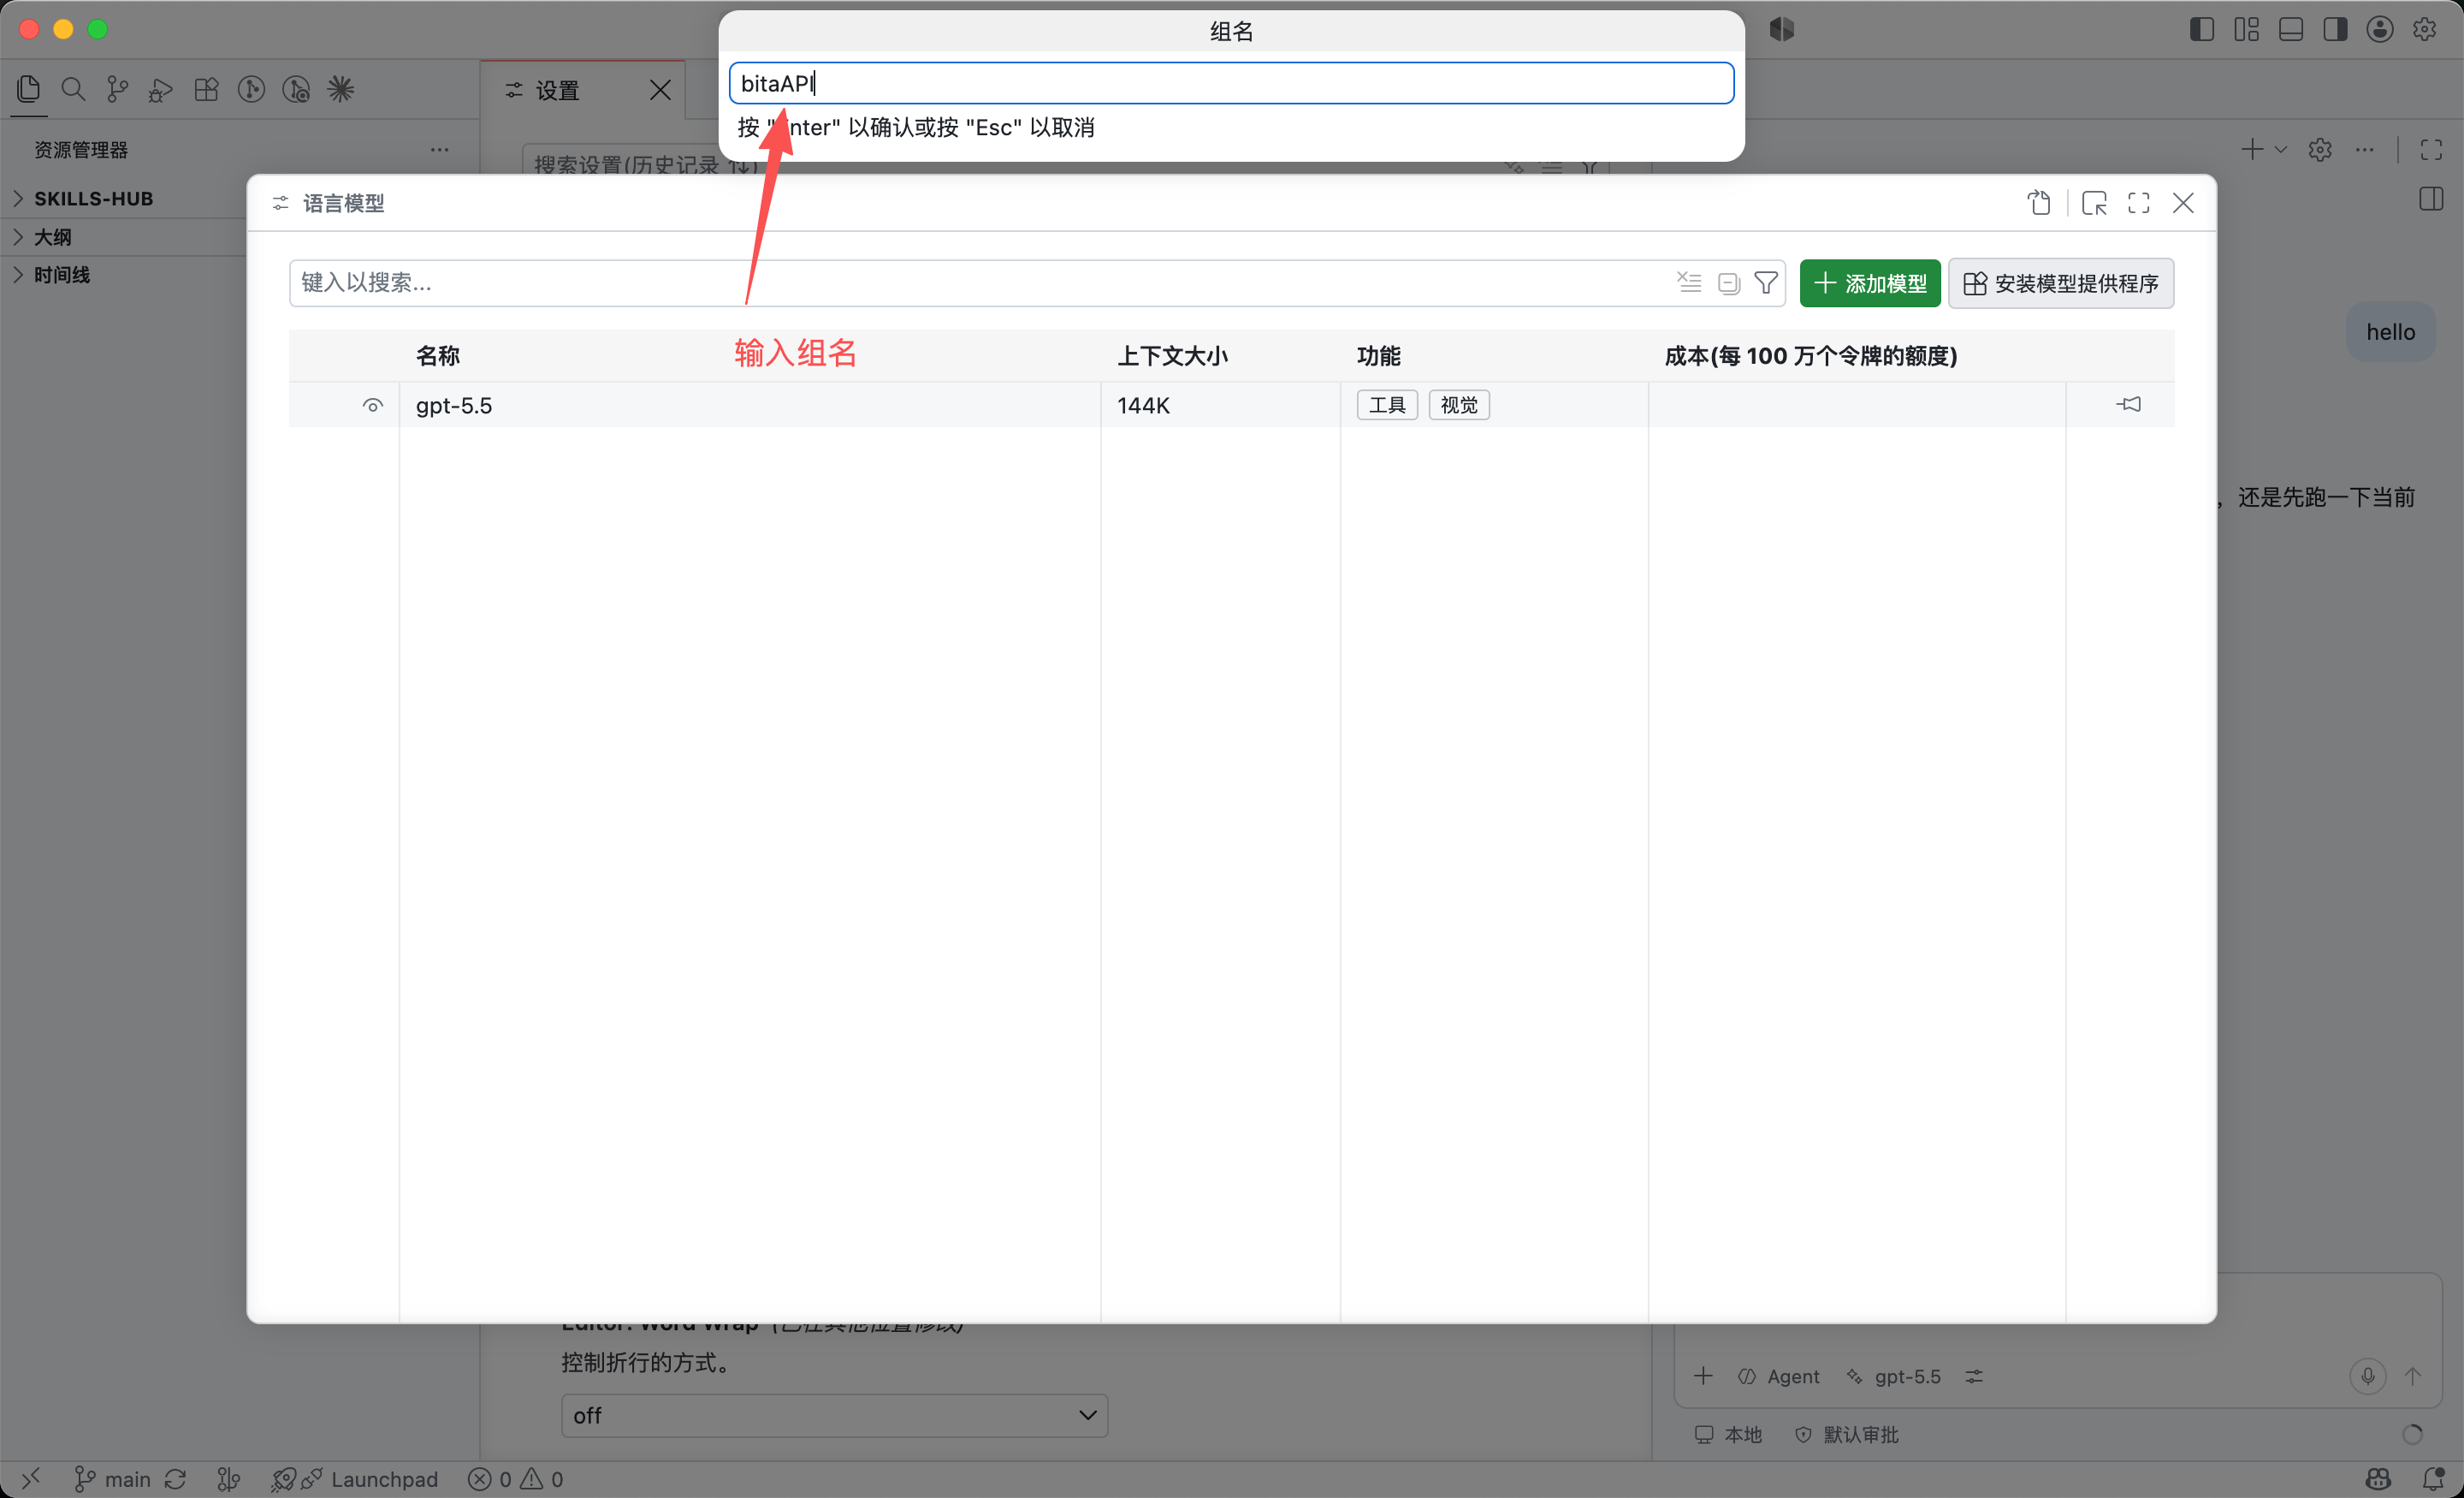The width and height of the screenshot is (2464, 1498).
Task: Open the Explorer files icon
Action: tap(29, 89)
